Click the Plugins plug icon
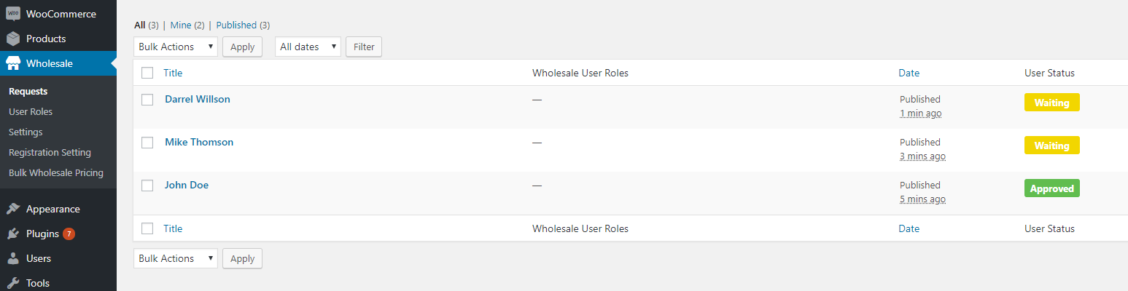The width and height of the screenshot is (1128, 291). pos(13,234)
